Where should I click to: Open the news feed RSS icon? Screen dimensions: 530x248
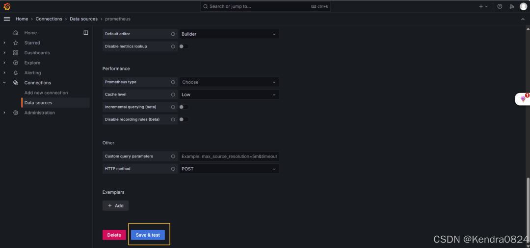pos(512,6)
